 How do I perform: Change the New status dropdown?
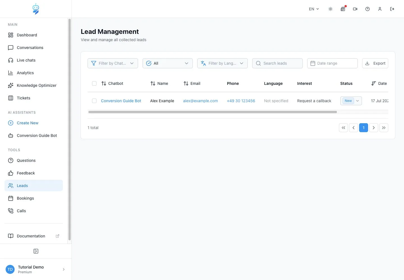(351, 101)
